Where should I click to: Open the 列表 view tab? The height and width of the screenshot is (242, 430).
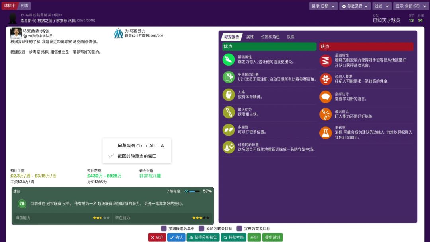[x=24, y=6]
